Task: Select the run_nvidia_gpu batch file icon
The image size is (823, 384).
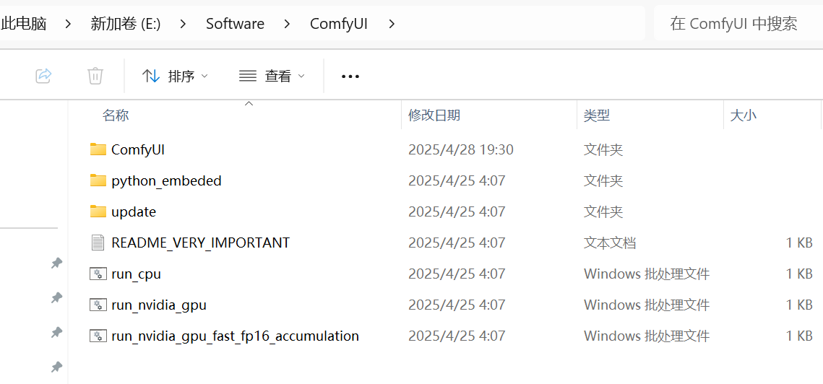Action: 98,305
